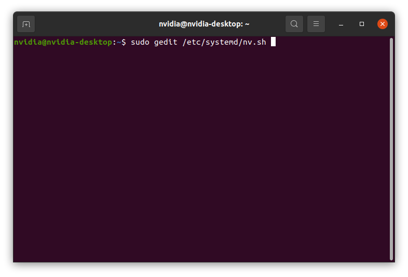Click the green nvidia@nvidia-desktop prompt text
Screen dimensions: 408x277
[63, 42]
